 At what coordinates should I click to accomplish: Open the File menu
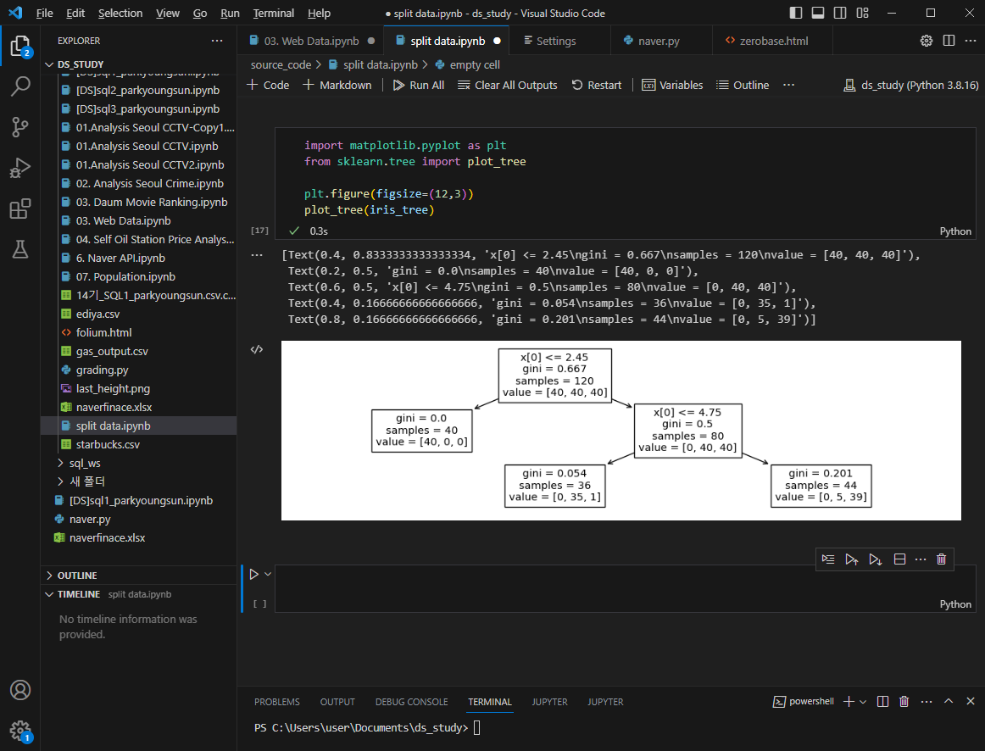pyautogui.click(x=45, y=14)
